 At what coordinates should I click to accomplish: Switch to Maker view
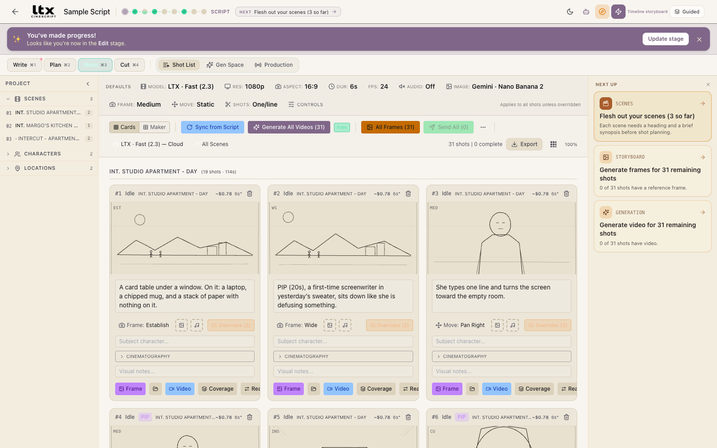(x=155, y=127)
